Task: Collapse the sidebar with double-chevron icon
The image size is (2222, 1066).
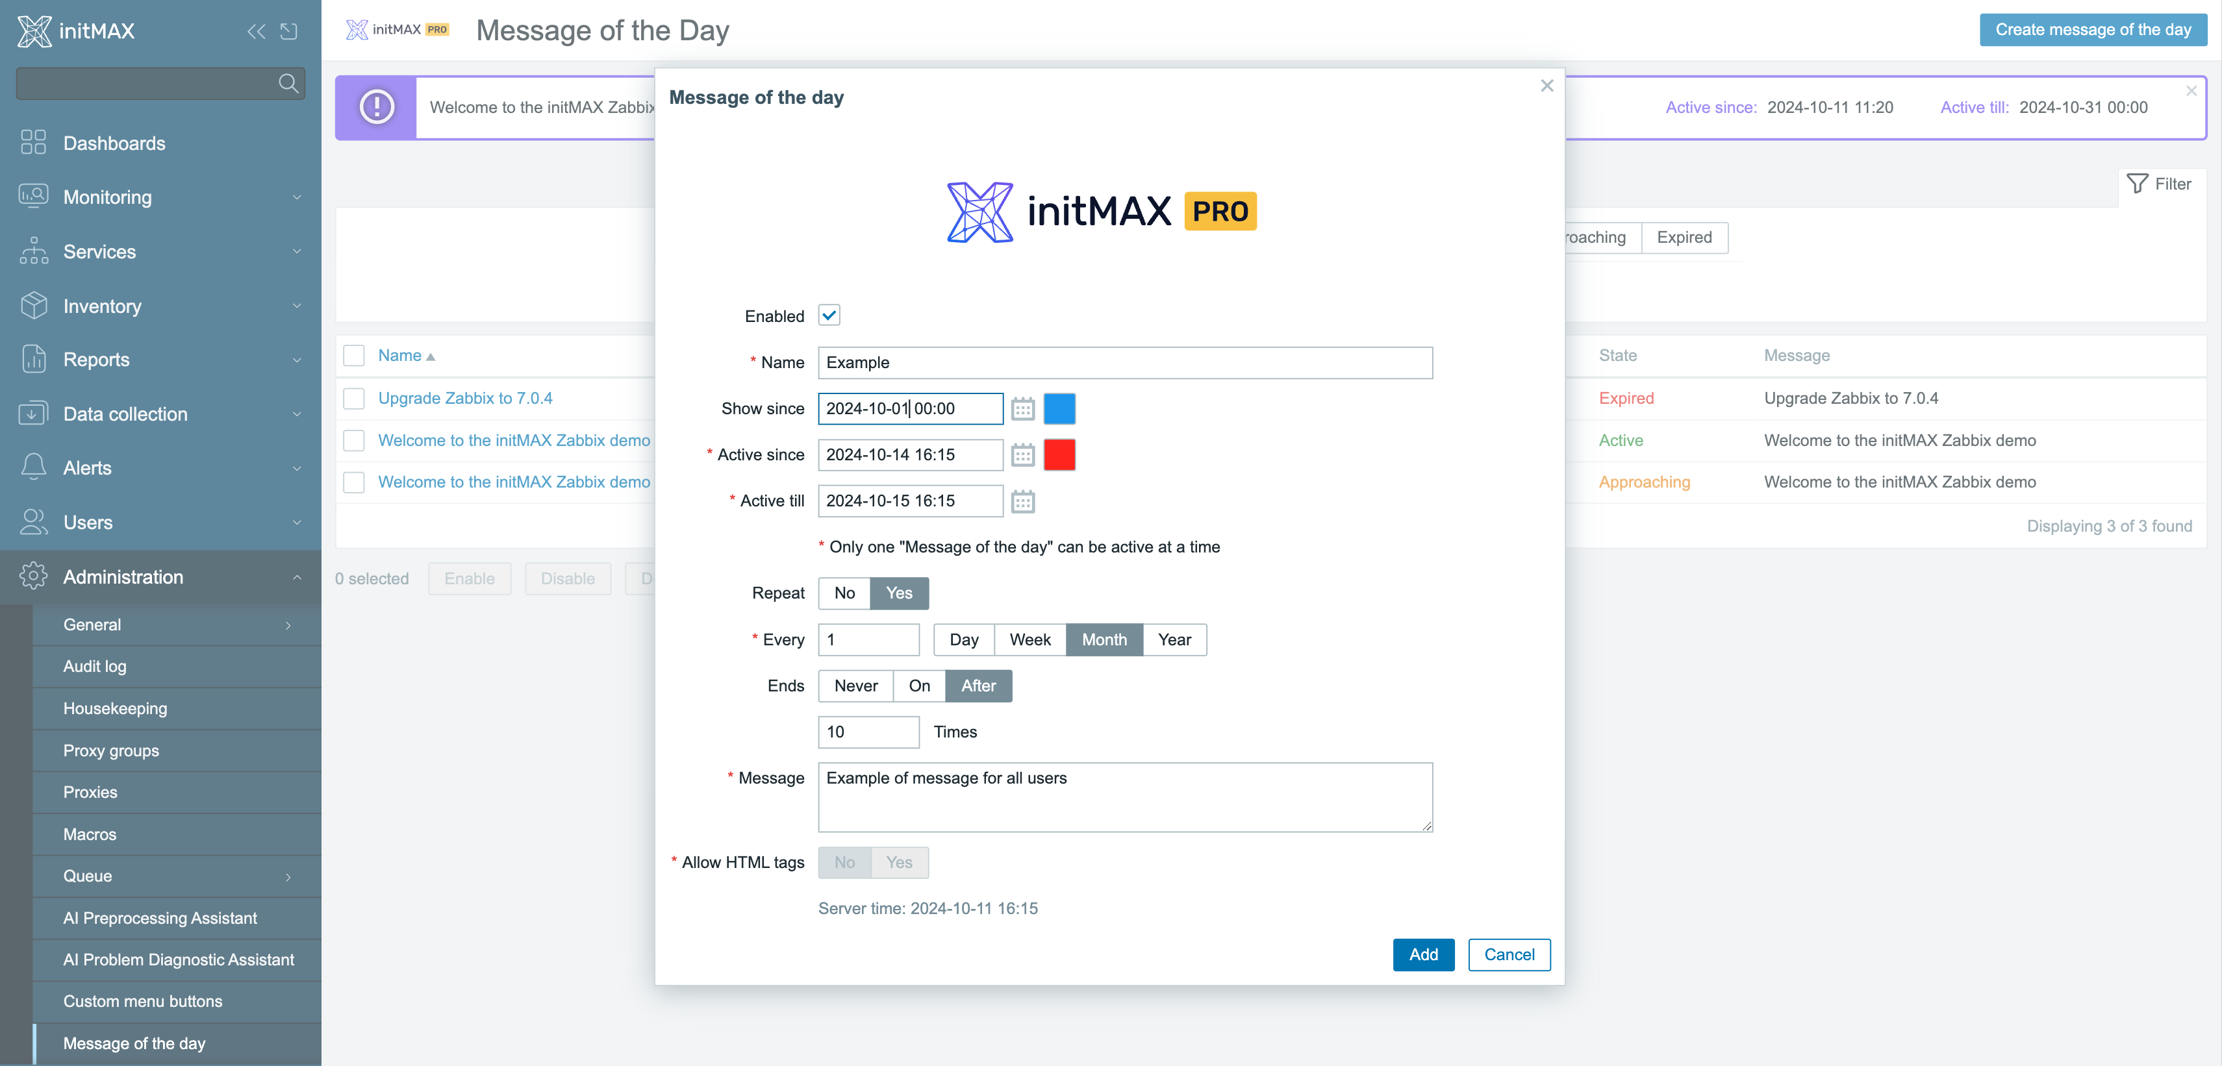Action: pos(256,32)
